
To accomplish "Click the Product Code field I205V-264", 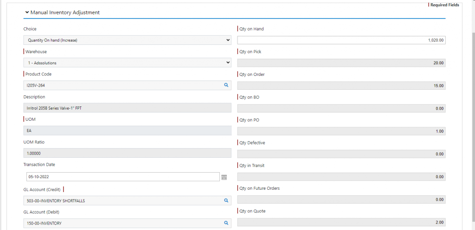I will pyautogui.click(x=127, y=85).
